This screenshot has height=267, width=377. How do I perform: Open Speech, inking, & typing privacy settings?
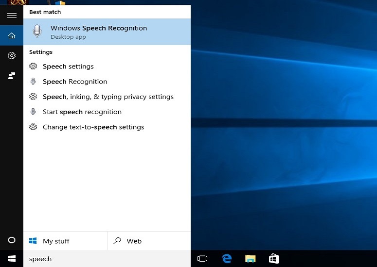(x=107, y=97)
